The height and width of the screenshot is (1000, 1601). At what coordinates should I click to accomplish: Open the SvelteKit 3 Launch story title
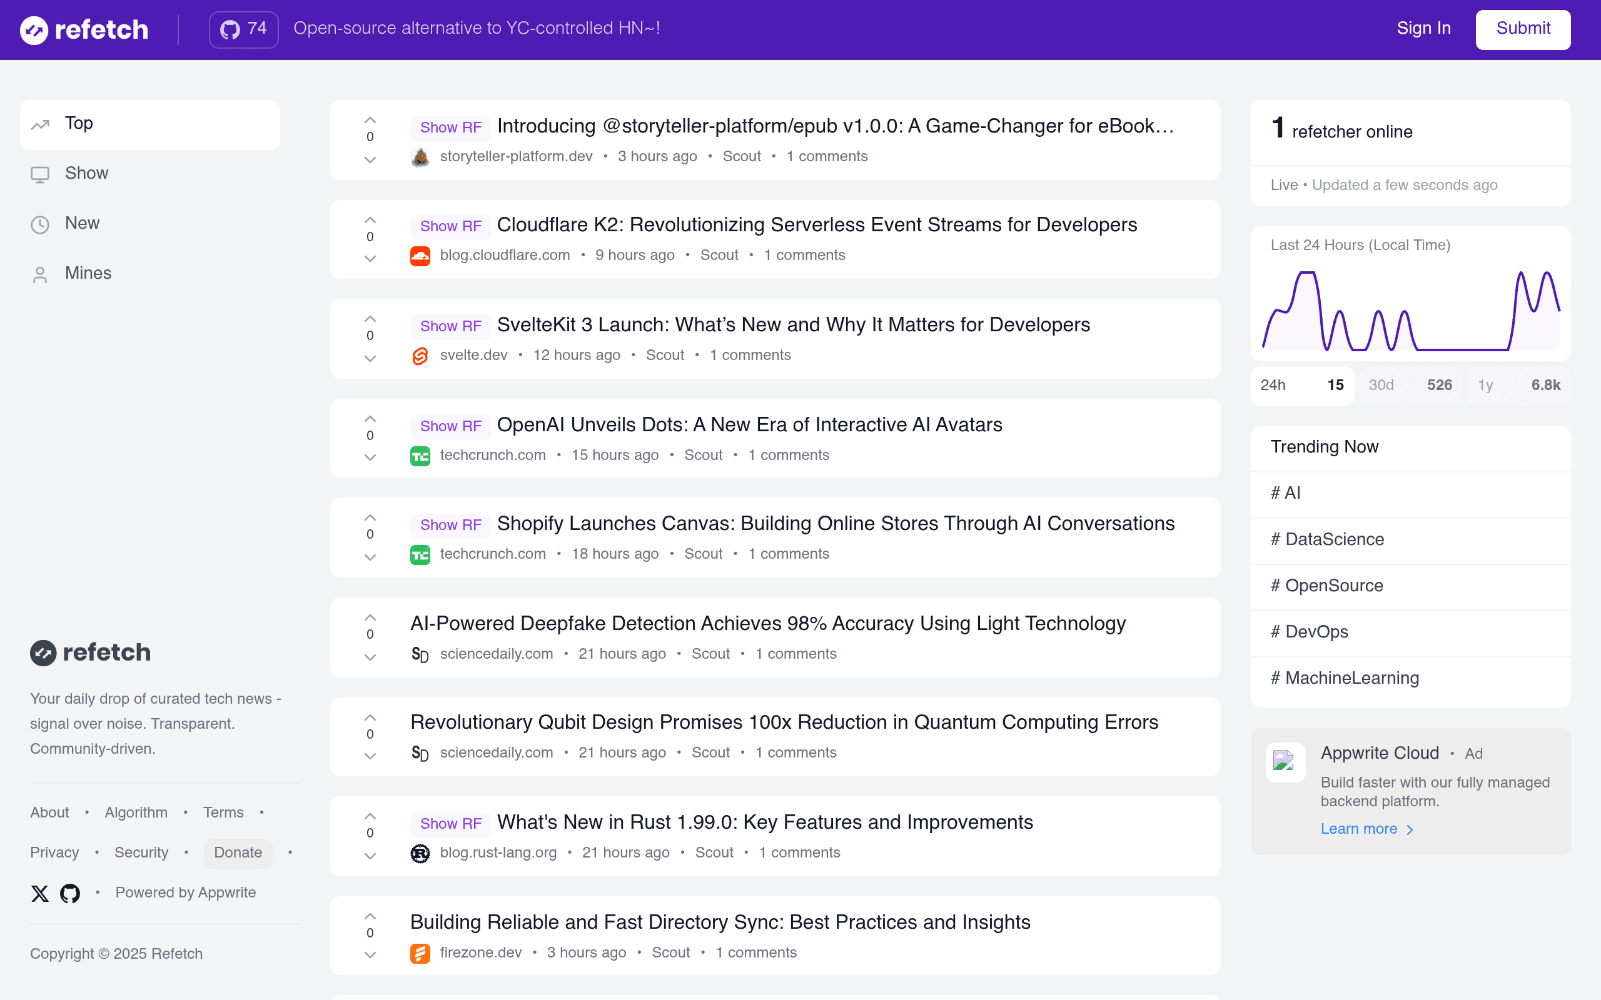click(x=793, y=325)
